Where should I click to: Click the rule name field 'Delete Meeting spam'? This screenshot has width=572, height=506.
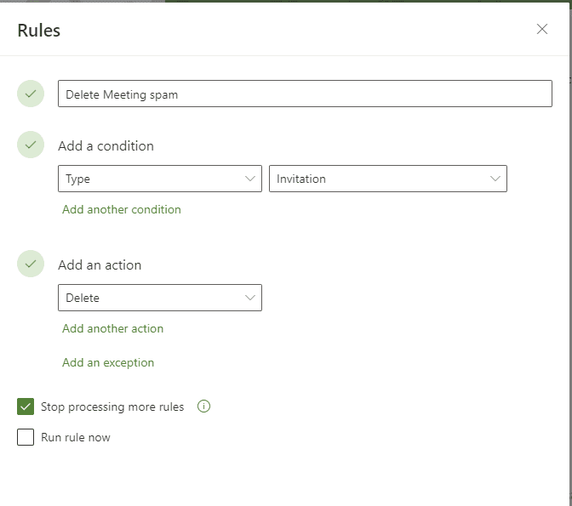pyautogui.click(x=305, y=94)
